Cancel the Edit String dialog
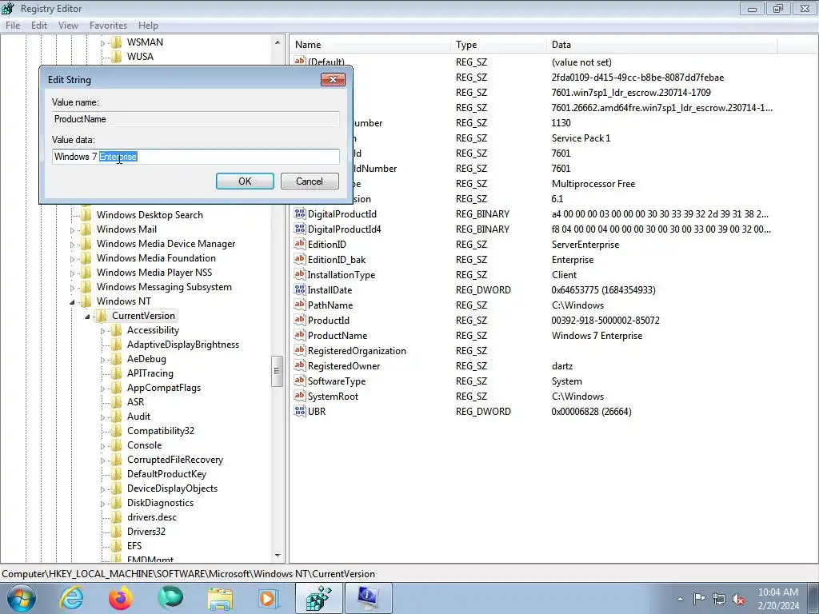 point(310,181)
